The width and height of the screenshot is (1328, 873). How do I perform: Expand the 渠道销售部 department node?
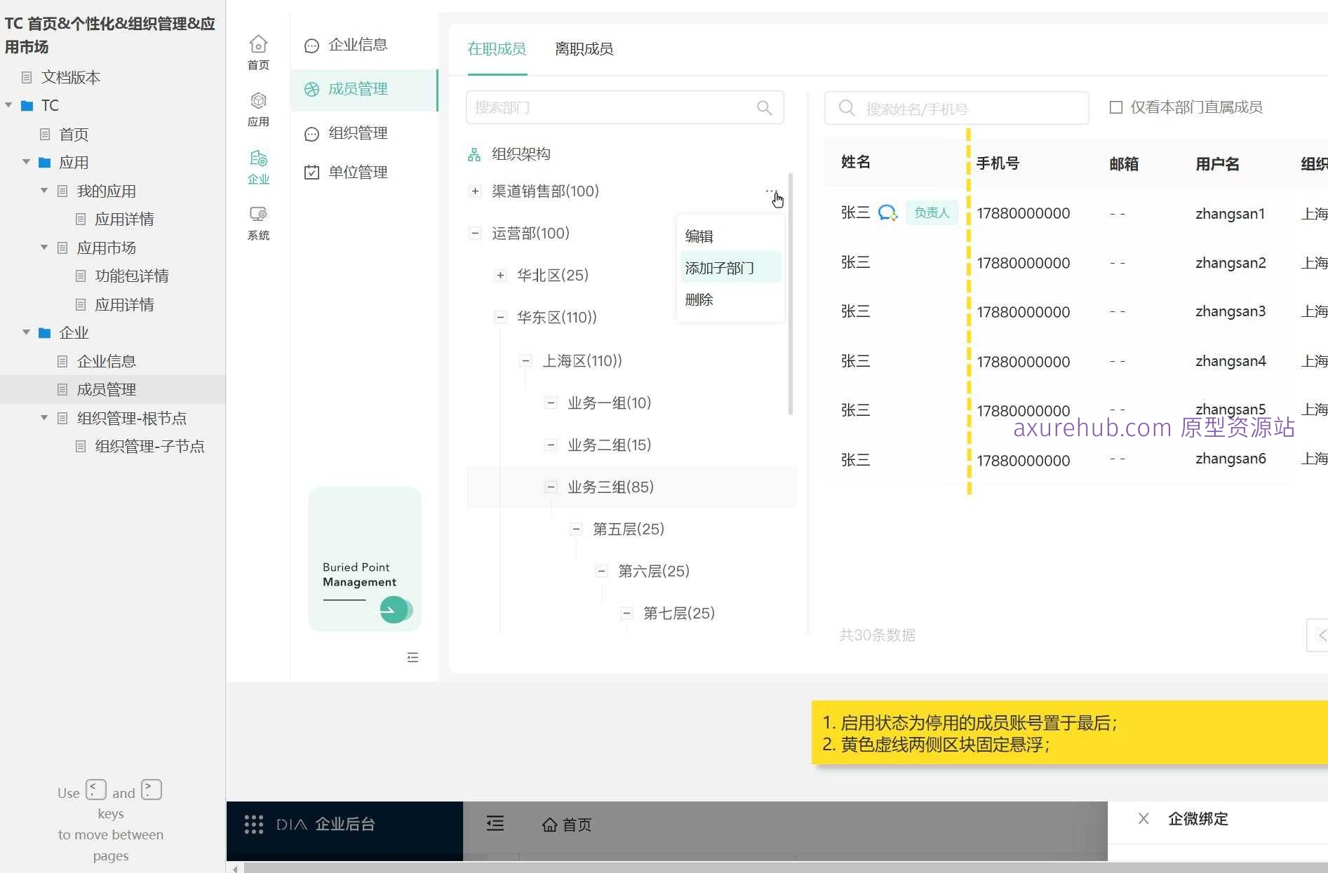click(x=475, y=190)
